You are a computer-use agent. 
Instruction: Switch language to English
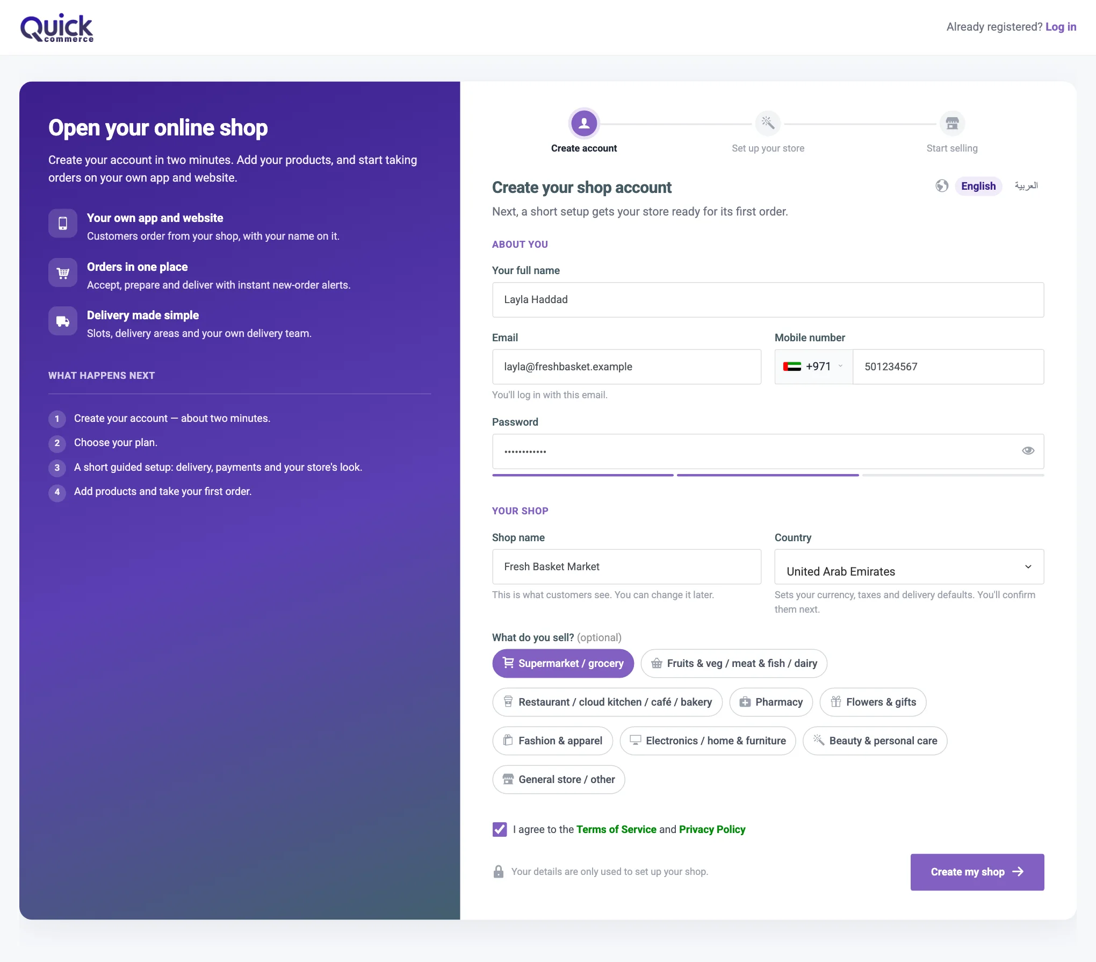pos(978,186)
